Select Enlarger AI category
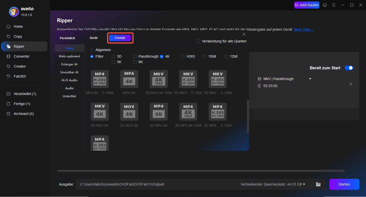Image resolution: width=366 pixels, height=197 pixels. [x=69, y=64]
